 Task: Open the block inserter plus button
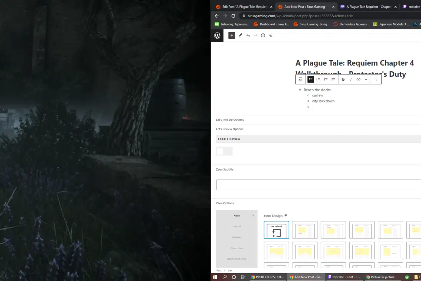pyautogui.click(x=232, y=35)
